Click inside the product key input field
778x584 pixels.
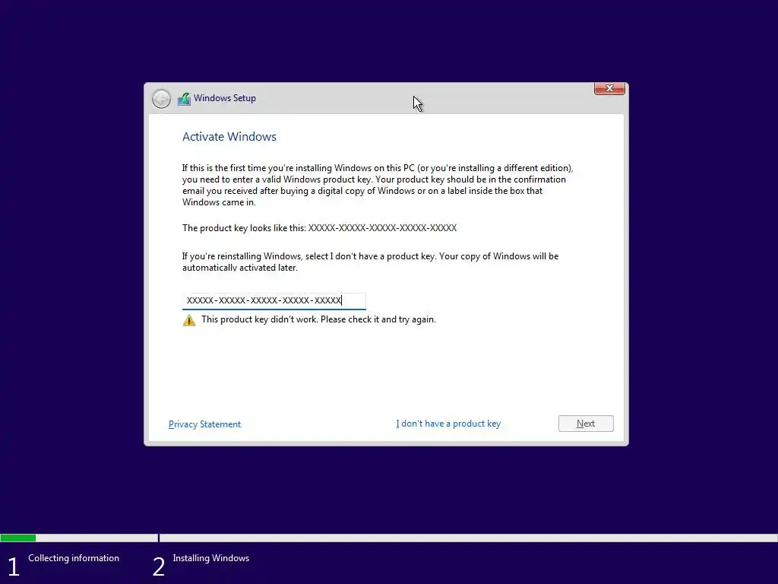click(274, 300)
